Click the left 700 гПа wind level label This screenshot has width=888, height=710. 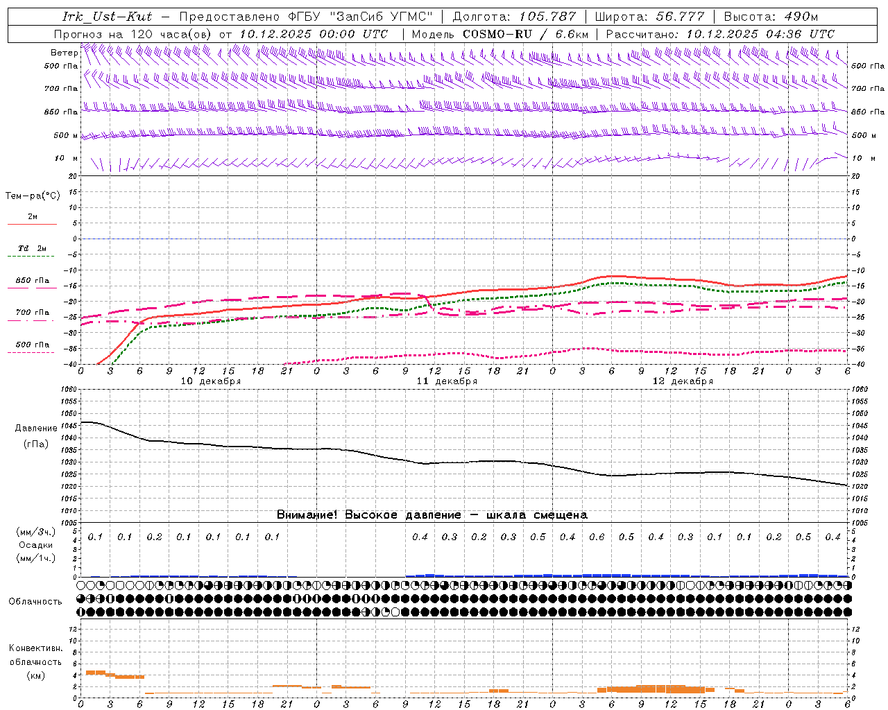(x=61, y=89)
